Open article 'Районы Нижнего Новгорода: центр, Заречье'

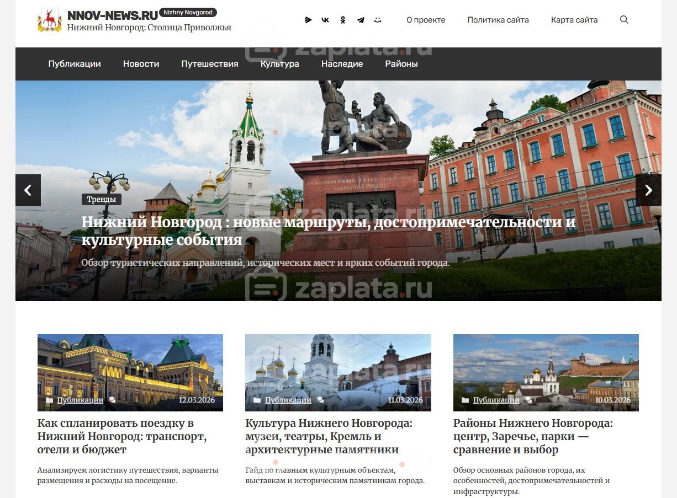tap(533, 437)
